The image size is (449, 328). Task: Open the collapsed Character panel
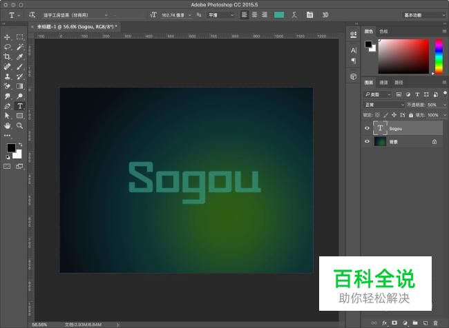pyautogui.click(x=354, y=50)
